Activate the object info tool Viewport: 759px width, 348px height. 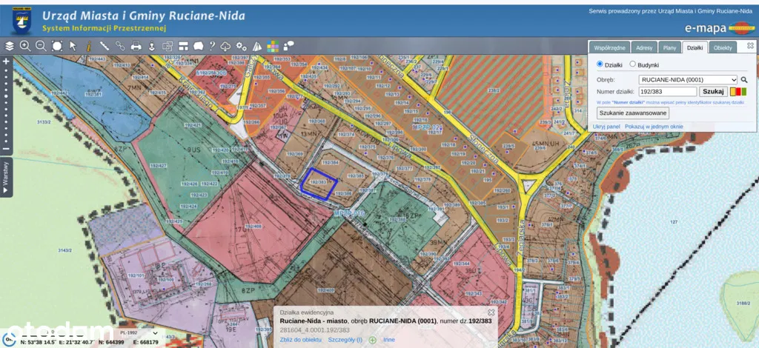(x=88, y=46)
